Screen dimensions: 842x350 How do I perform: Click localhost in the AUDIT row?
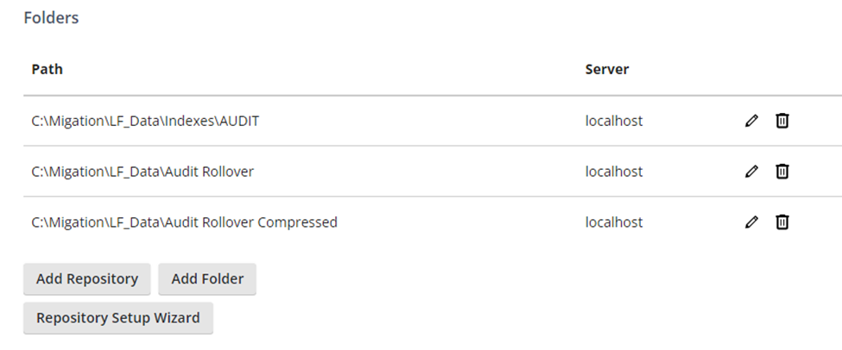tap(614, 122)
